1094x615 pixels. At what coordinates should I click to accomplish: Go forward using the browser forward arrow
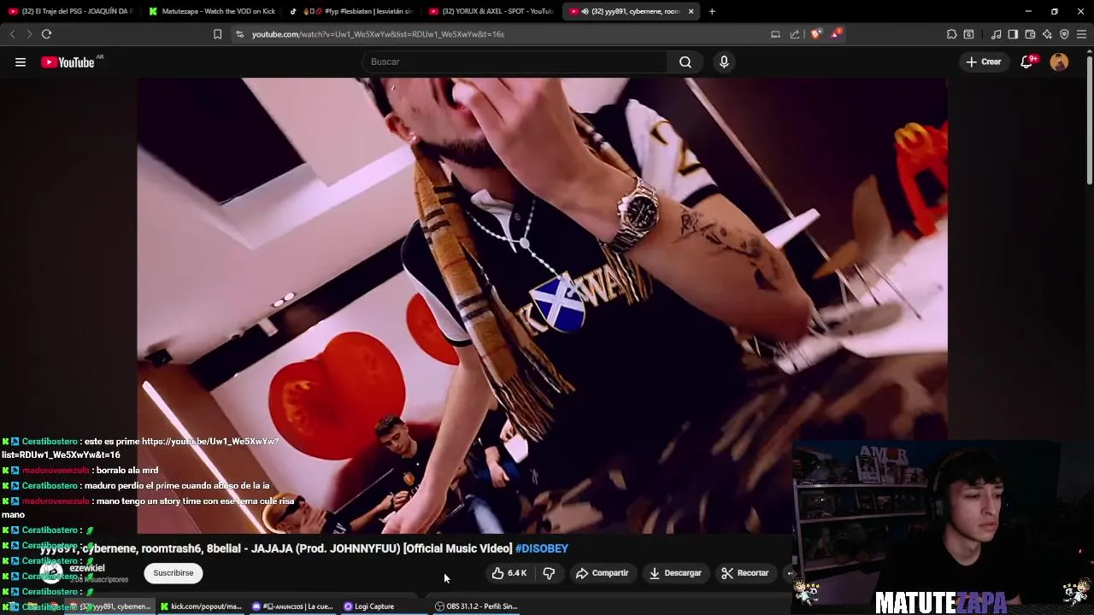(28, 34)
